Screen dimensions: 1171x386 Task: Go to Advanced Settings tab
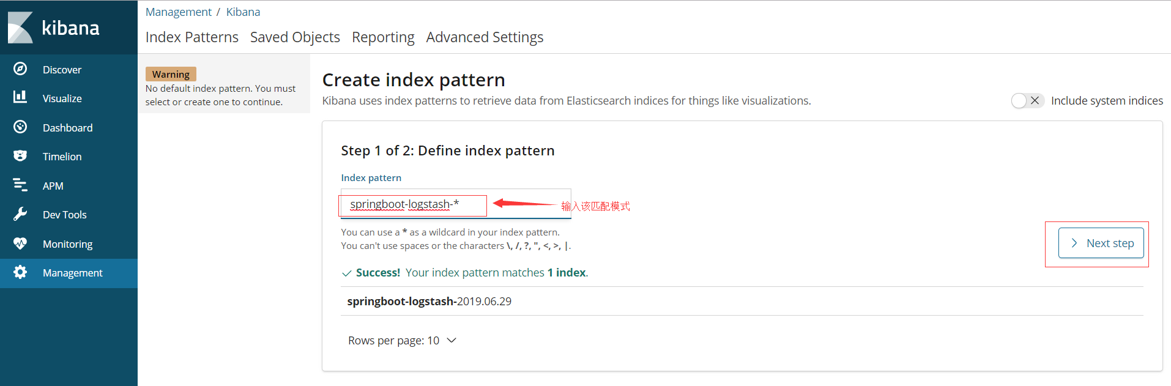click(485, 37)
